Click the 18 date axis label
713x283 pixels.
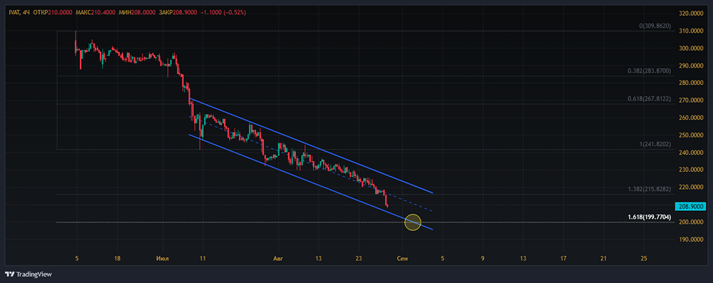[x=118, y=259]
